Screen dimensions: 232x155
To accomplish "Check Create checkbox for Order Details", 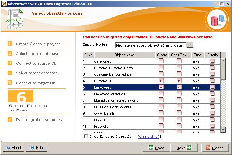I will coord(161,113).
